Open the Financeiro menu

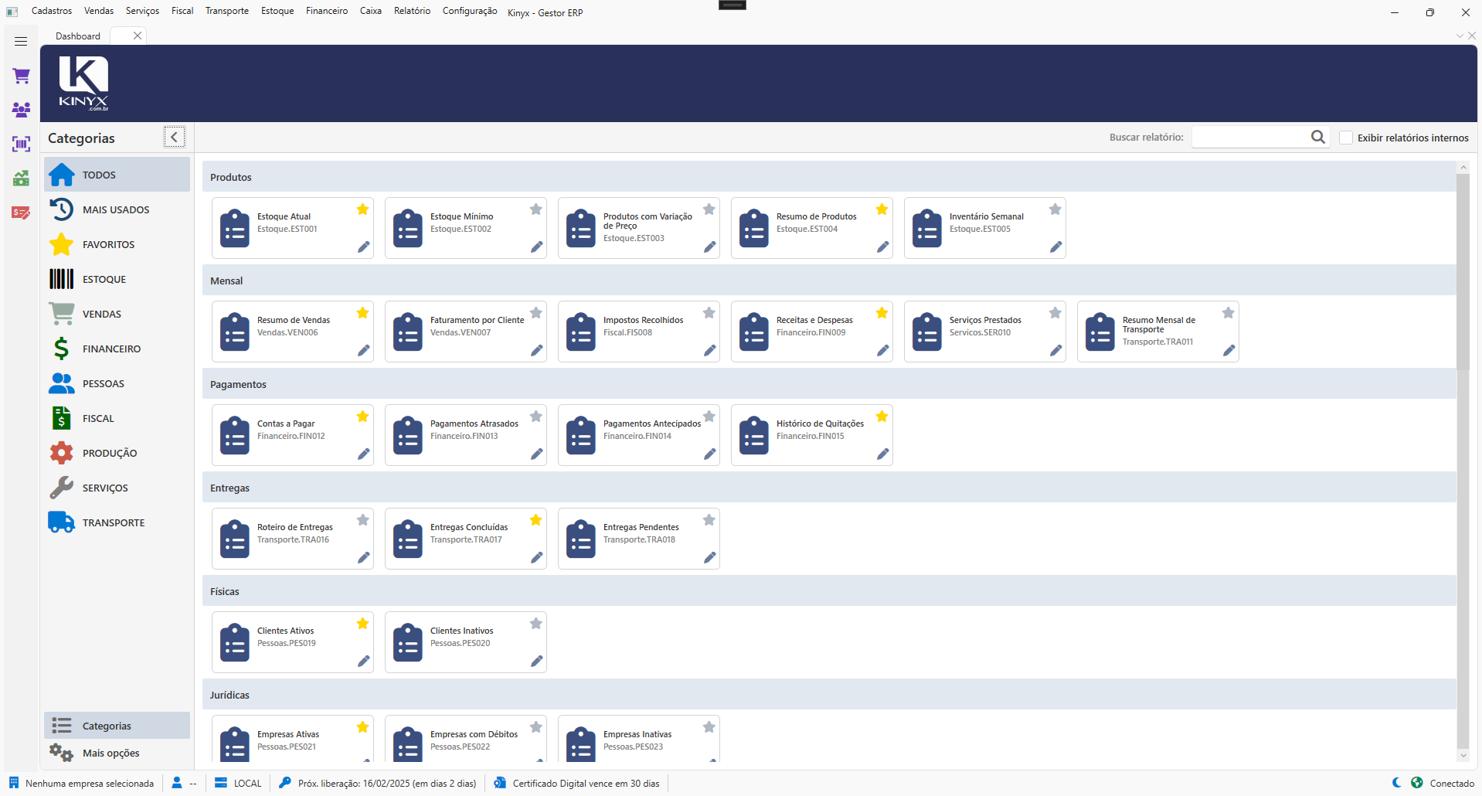click(326, 11)
